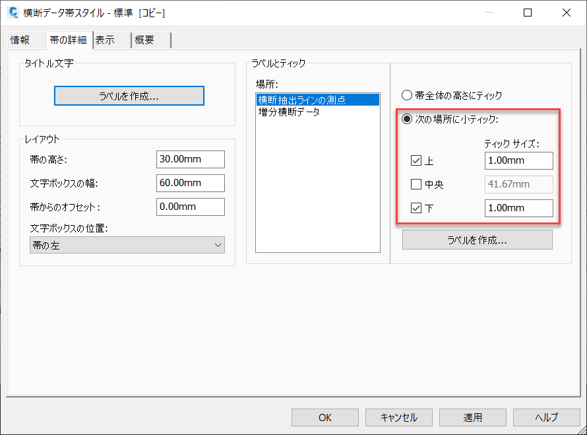Close the dialog with the X button
587x435 pixels.
[x=566, y=13]
